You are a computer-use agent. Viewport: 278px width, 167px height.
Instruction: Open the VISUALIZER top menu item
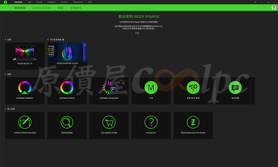77,2
